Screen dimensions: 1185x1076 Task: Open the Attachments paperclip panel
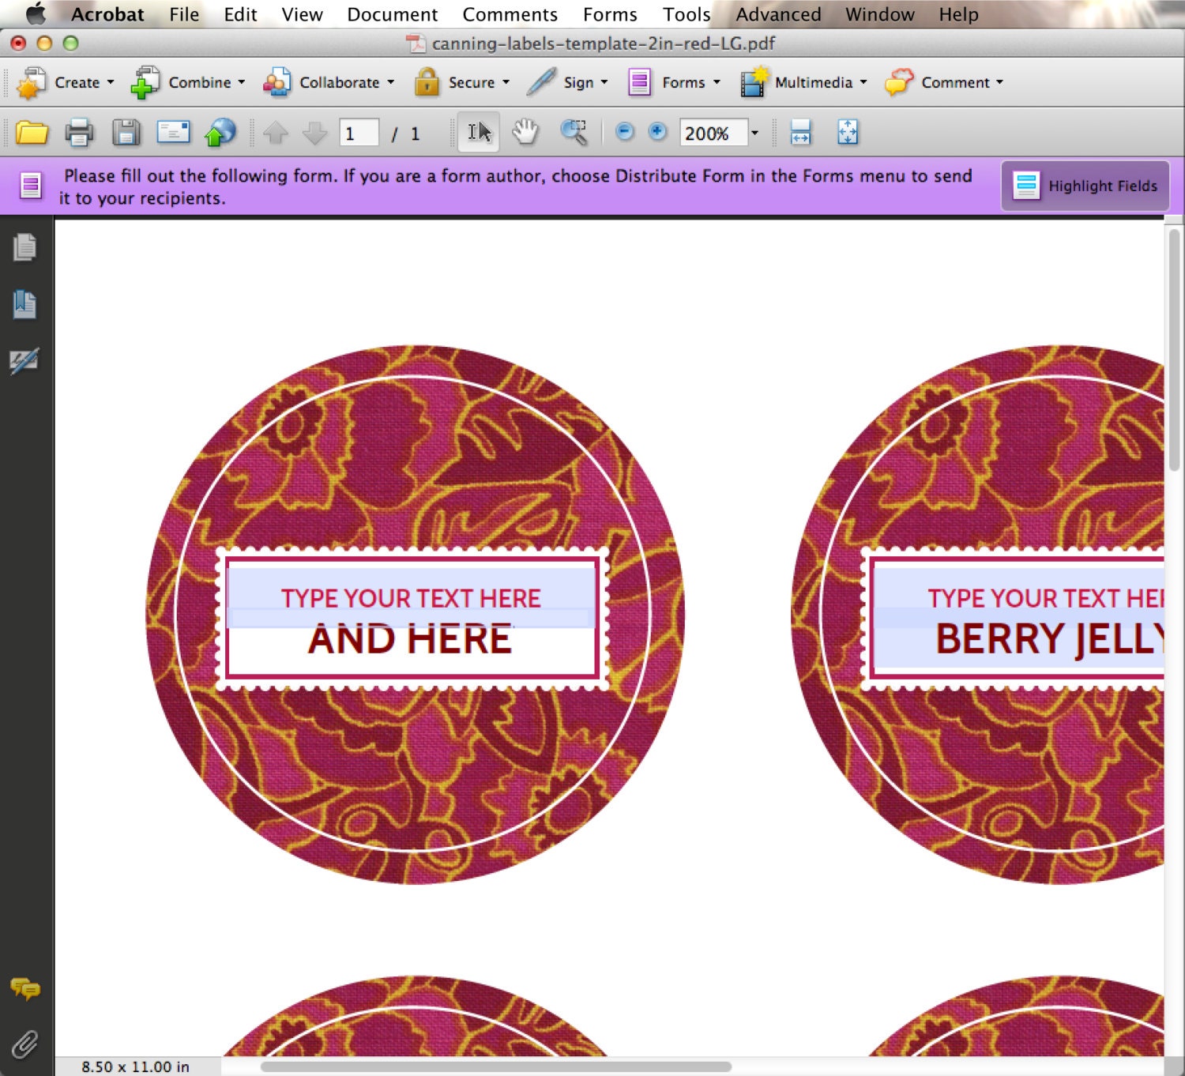[26, 1043]
